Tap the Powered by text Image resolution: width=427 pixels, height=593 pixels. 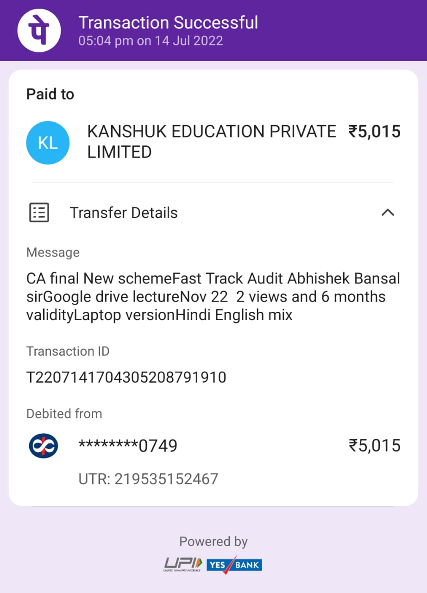[x=213, y=542]
